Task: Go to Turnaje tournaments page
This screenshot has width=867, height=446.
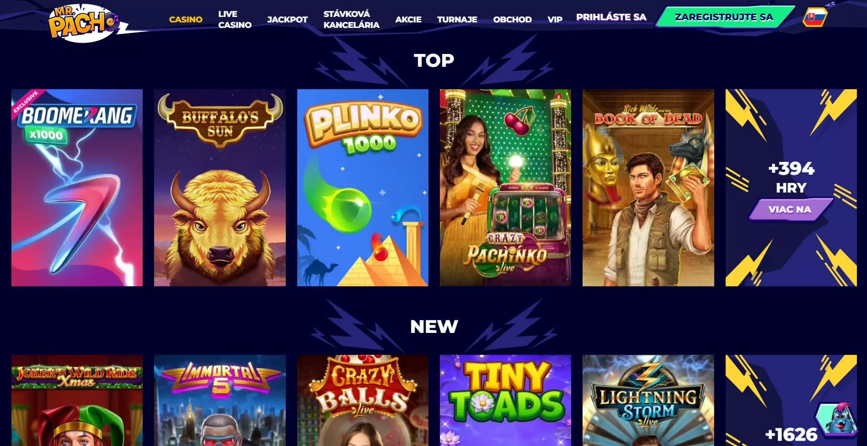Action: tap(457, 19)
